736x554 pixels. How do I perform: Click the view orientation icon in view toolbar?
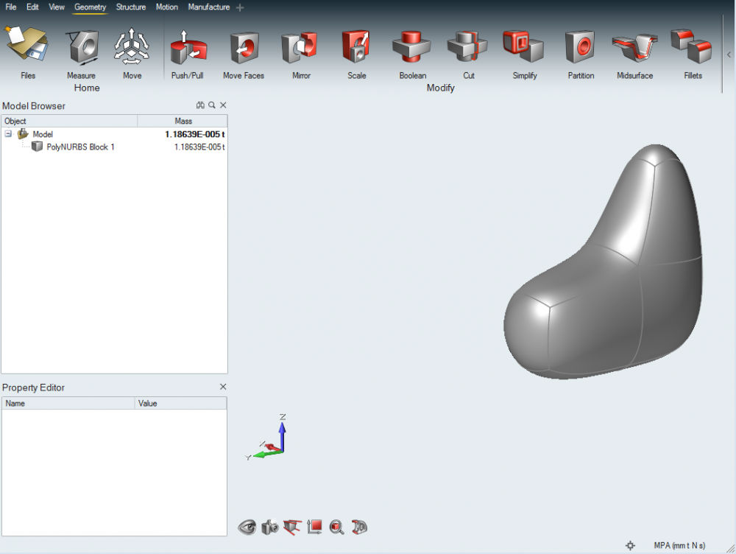click(292, 527)
